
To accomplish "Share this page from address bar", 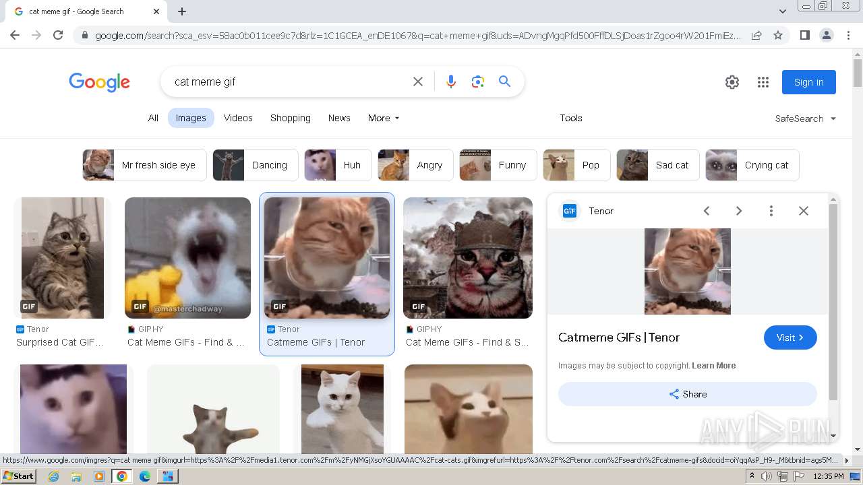I will [756, 35].
